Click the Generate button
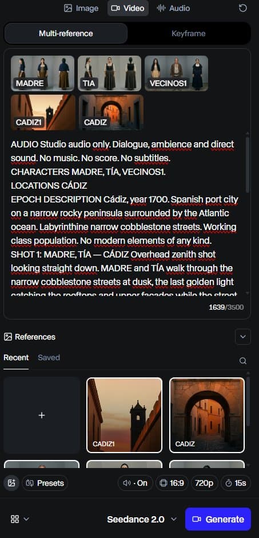 tap(218, 519)
